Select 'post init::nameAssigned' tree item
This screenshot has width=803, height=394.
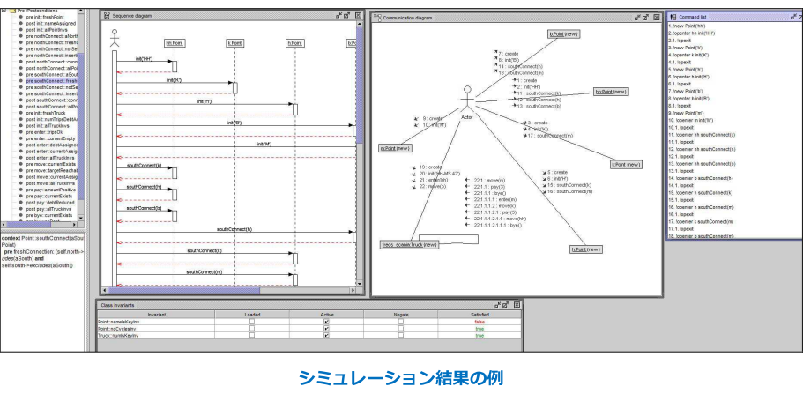pyautogui.click(x=51, y=23)
